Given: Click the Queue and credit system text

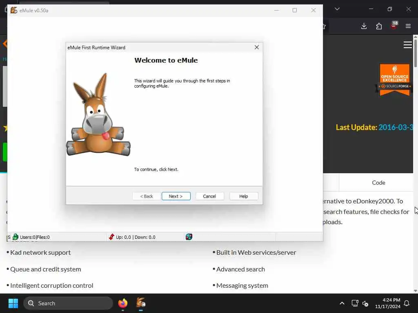Looking at the screenshot, I should click(x=46, y=269).
